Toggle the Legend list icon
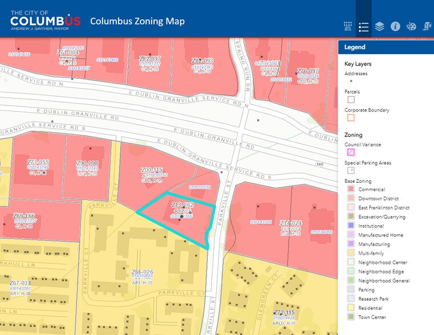434x335 pixels. point(364,27)
